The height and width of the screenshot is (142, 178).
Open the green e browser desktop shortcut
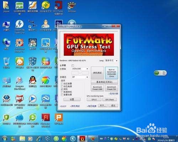[33, 120]
